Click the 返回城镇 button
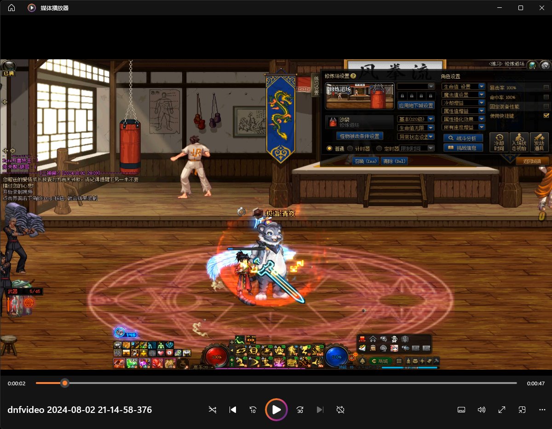The width and height of the screenshot is (552, 429). click(532, 161)
